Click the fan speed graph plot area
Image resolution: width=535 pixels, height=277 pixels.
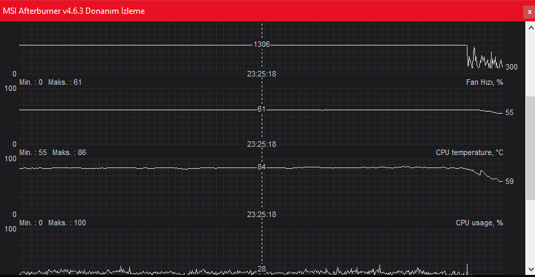click(x=261, y=116)
